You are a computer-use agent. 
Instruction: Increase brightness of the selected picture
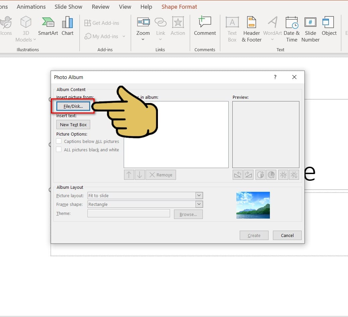pyautogui.click(x=283, y=175)
